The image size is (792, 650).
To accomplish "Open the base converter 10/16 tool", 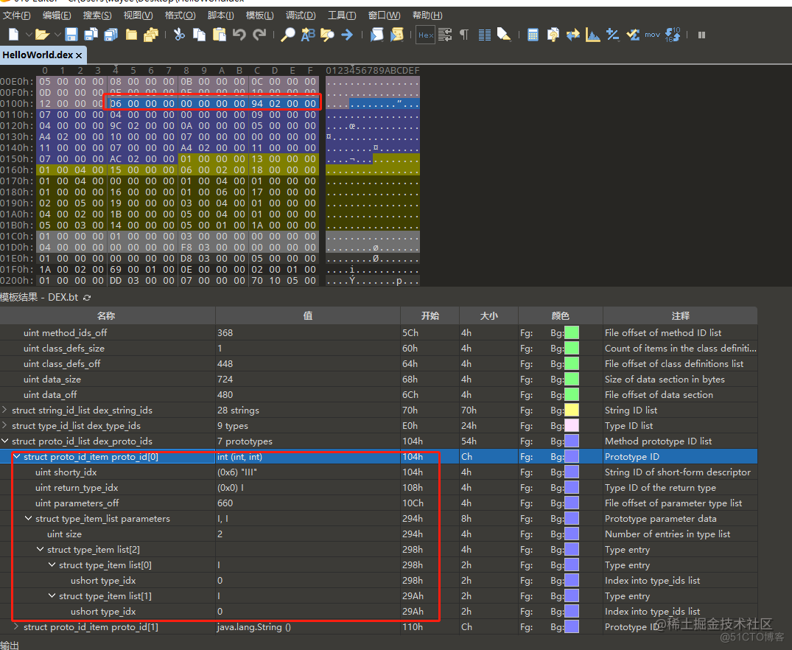I will pos(673,35).
